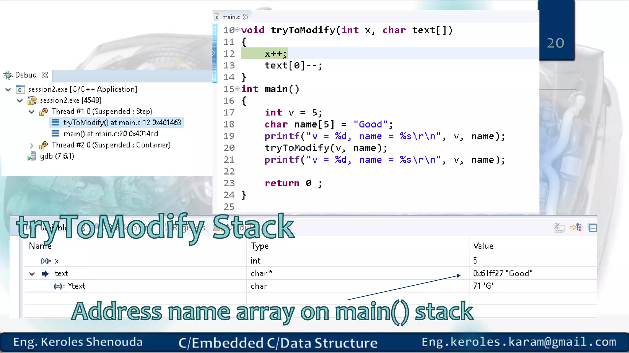Viewport: 629px width, 353px height.
Task: Click the main.c file icon in tab
Action: (217, 17)
